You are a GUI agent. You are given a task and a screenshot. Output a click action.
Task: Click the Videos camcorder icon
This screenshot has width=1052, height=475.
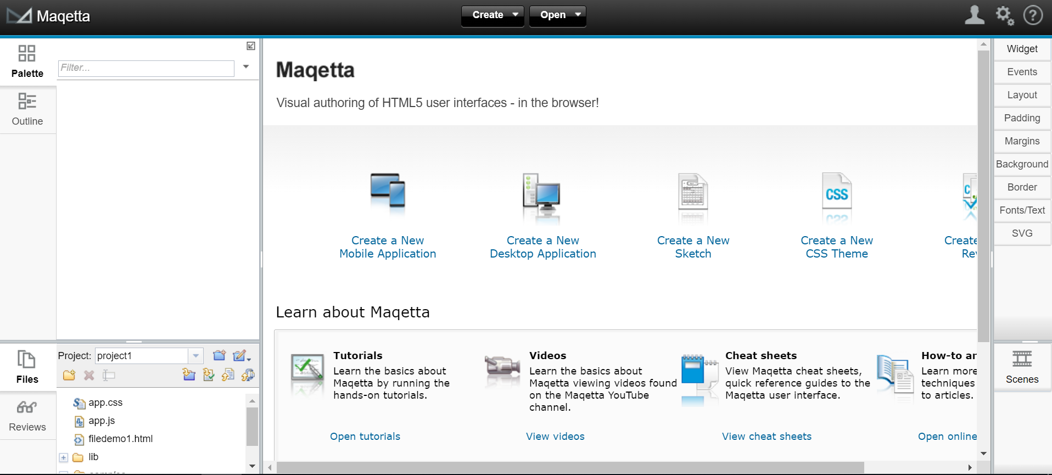502,366
